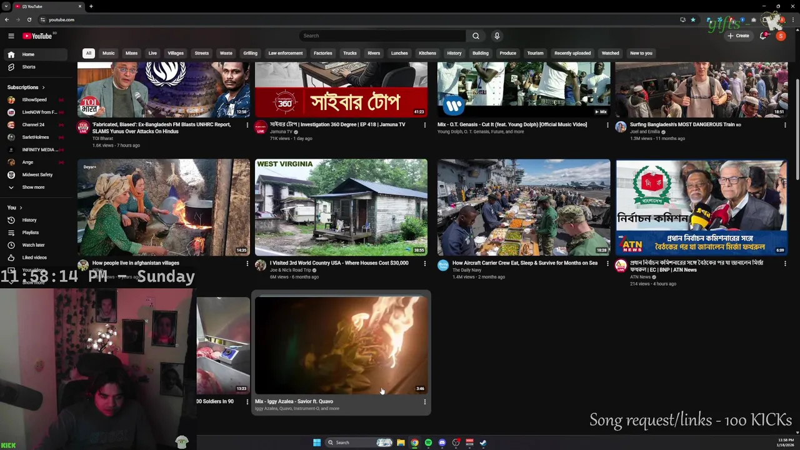The width and height of the screenshot is (800, 450).
Task: Open options for Surfing Bangladesh train video
Action: pos(785,125)
